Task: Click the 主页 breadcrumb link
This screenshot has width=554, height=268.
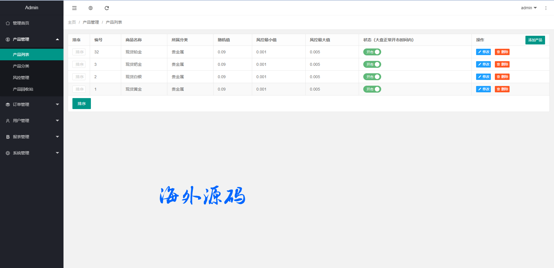Action: [x=72, y=22]
